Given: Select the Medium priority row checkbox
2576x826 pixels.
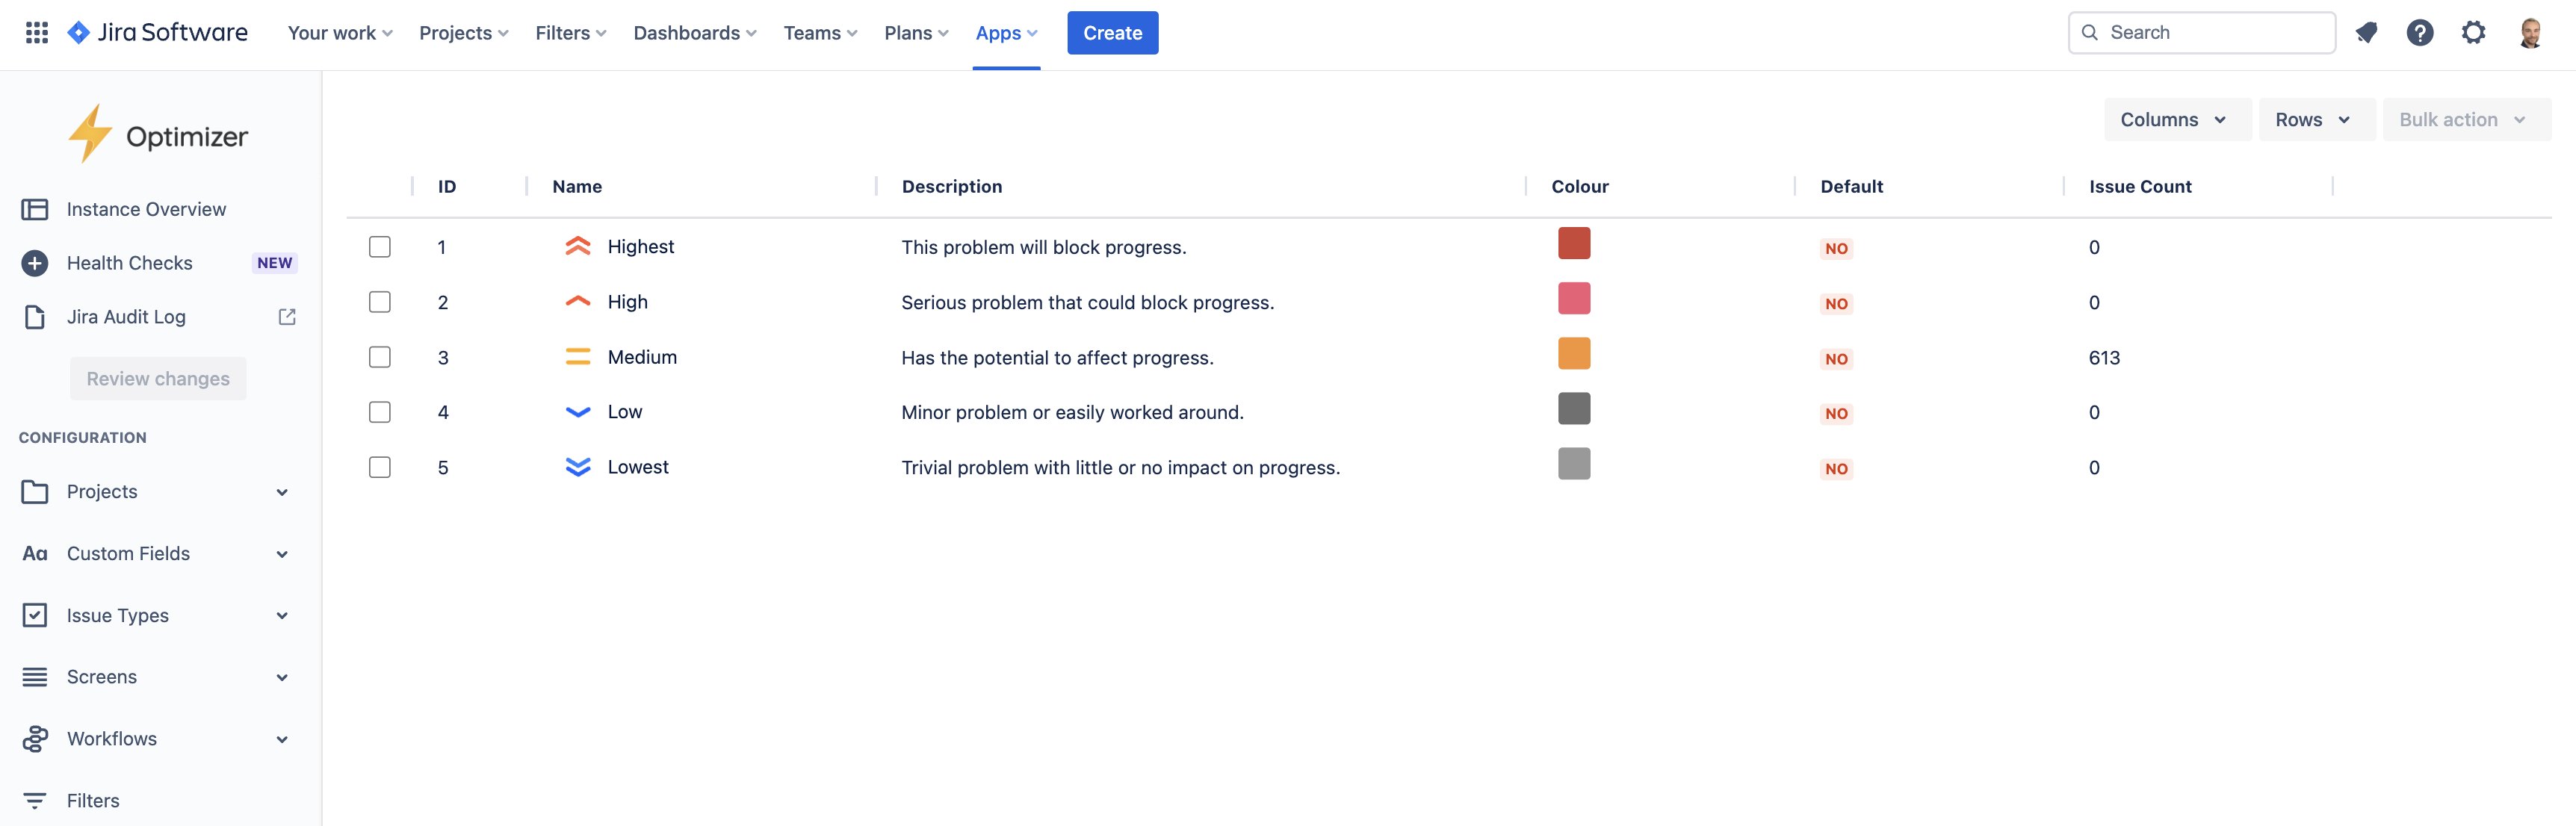Looking at the screenshot, I should coord(380,357).
